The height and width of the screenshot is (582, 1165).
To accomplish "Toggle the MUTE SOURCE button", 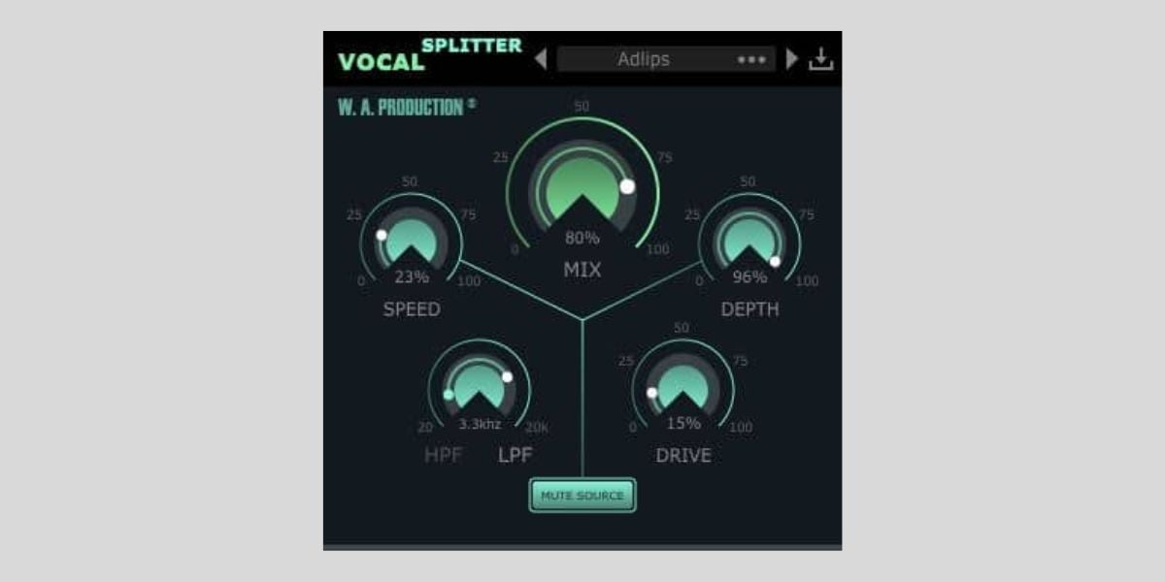I will coord(582,496).
